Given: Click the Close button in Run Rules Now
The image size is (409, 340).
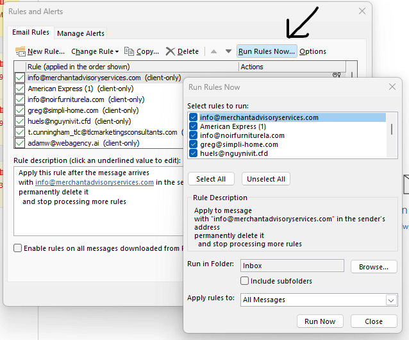Looking at the screenshot, I should [x=374, y=321].
